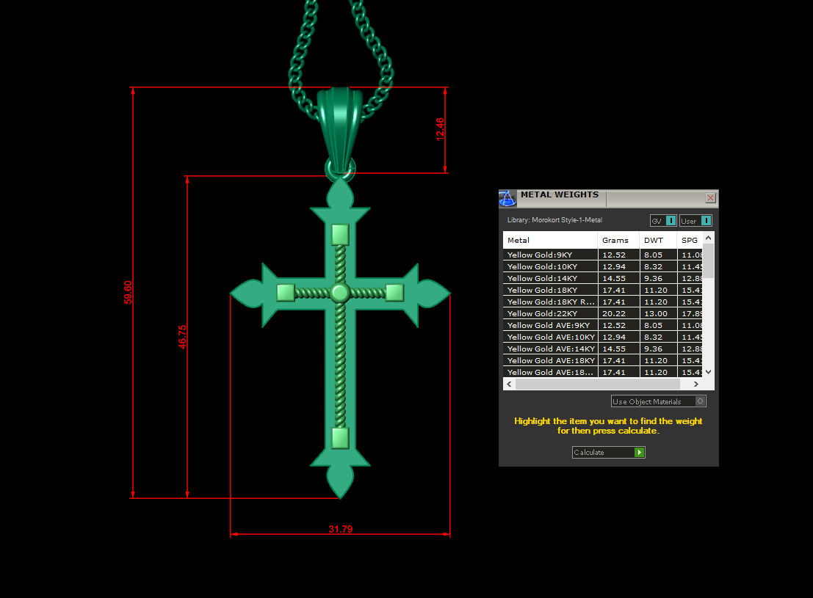
Task: Close the Metal Weights panel
Action: [x=710, y=198]
